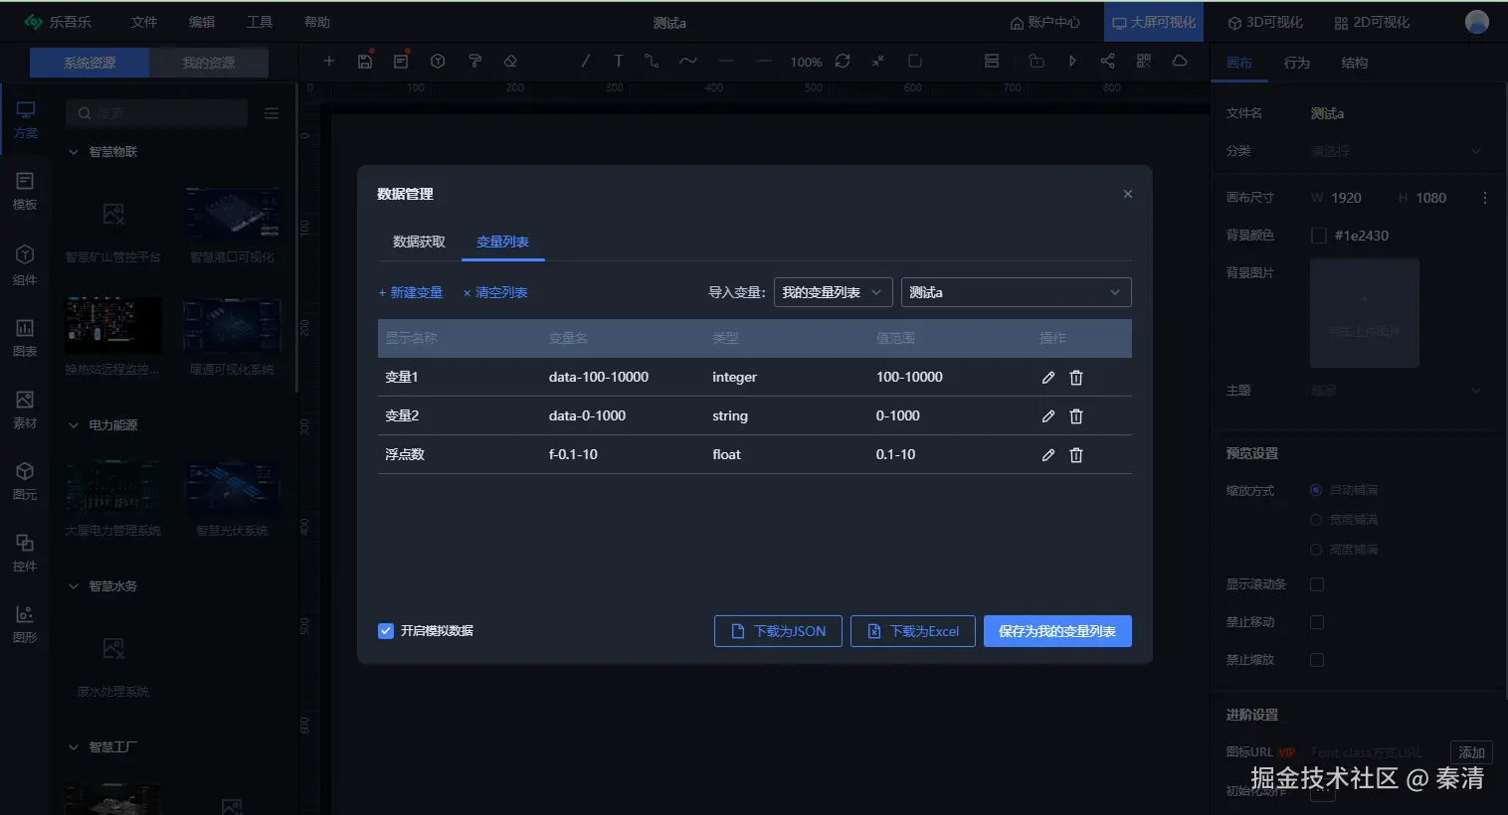
Task: Toggle the list-view icon beside the resource search
Action: click(x=272, y=113)
